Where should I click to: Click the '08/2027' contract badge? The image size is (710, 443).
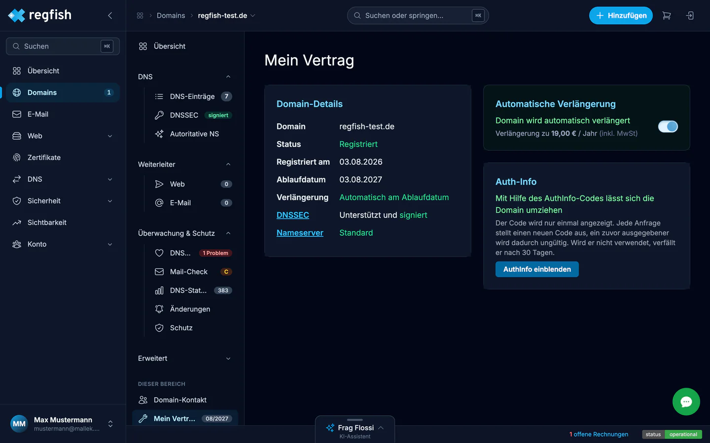[217, 418]
